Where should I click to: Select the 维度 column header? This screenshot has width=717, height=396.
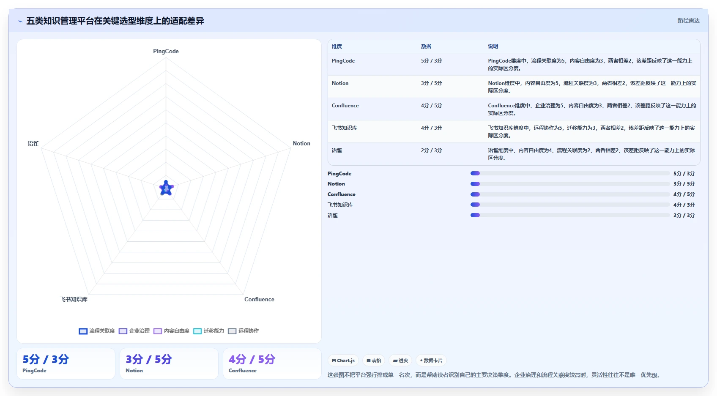pos(337,46)
